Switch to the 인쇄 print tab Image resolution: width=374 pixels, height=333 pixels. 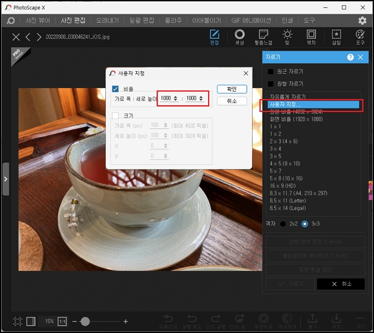point(287,20)
